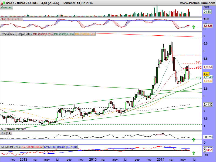Click the 0,6451 SYSTEMFUNGI value
216x162 pixels.
(208, 150)
